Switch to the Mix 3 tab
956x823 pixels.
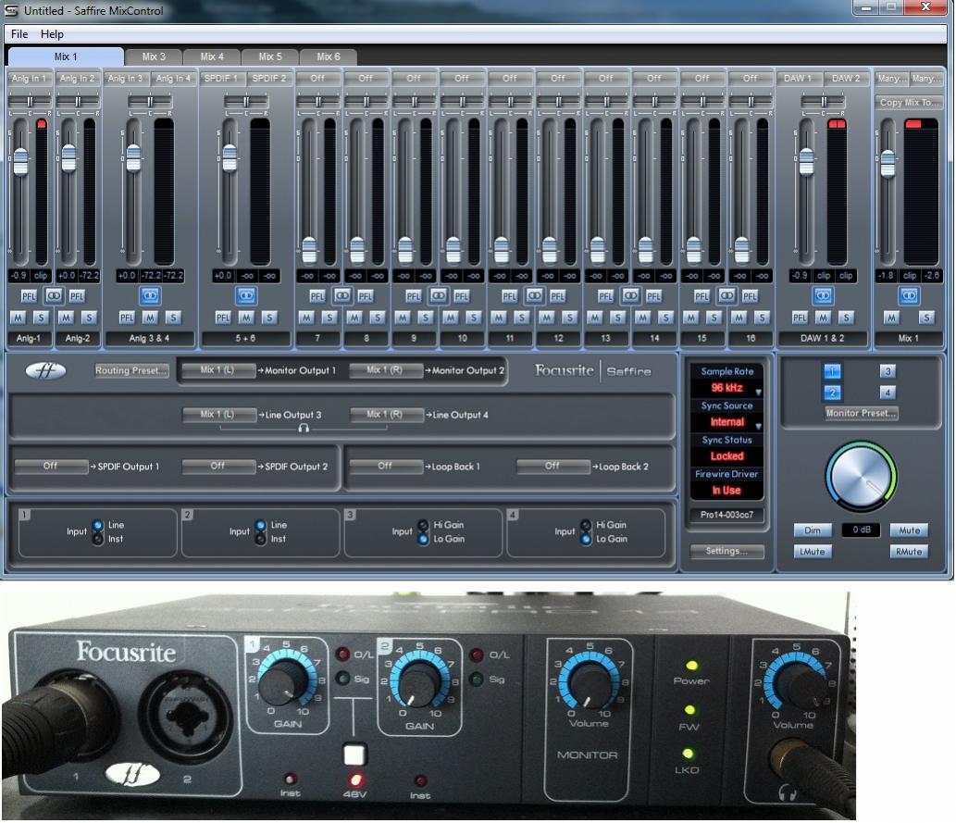pyautogui.click(x=154, y=56)
